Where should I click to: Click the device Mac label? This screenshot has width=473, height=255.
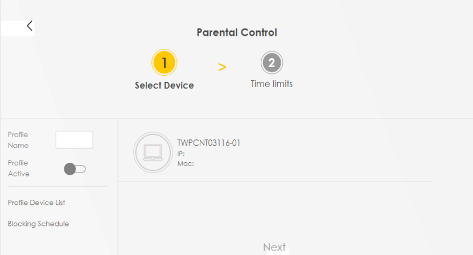click(x=186, y=163)
